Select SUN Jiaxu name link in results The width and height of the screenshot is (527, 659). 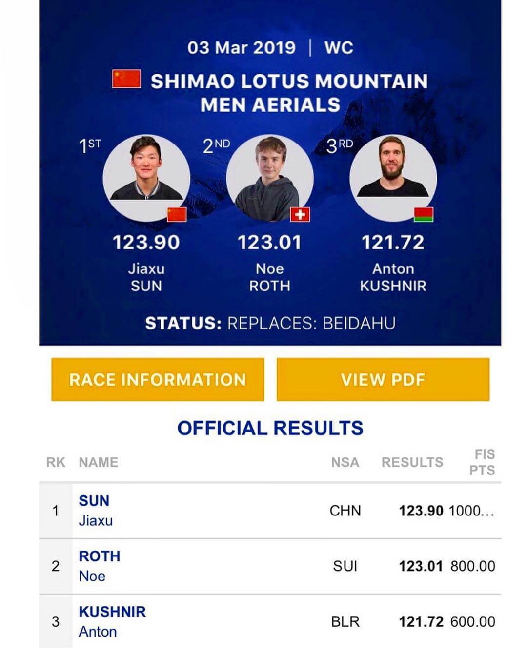[x=96, y=511]
